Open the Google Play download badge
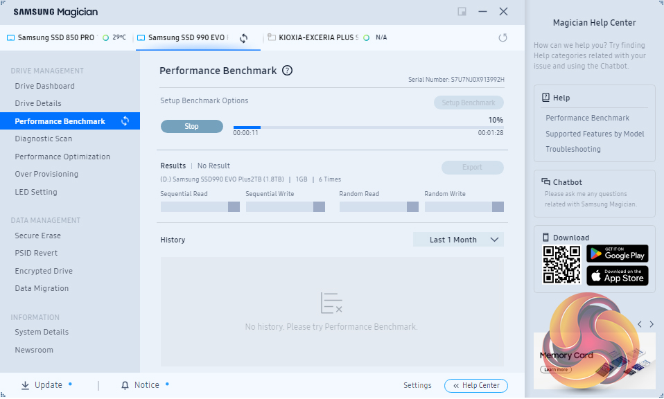This screenshot has height=399, width=664. pyautogui.click(x=617, y=253)
